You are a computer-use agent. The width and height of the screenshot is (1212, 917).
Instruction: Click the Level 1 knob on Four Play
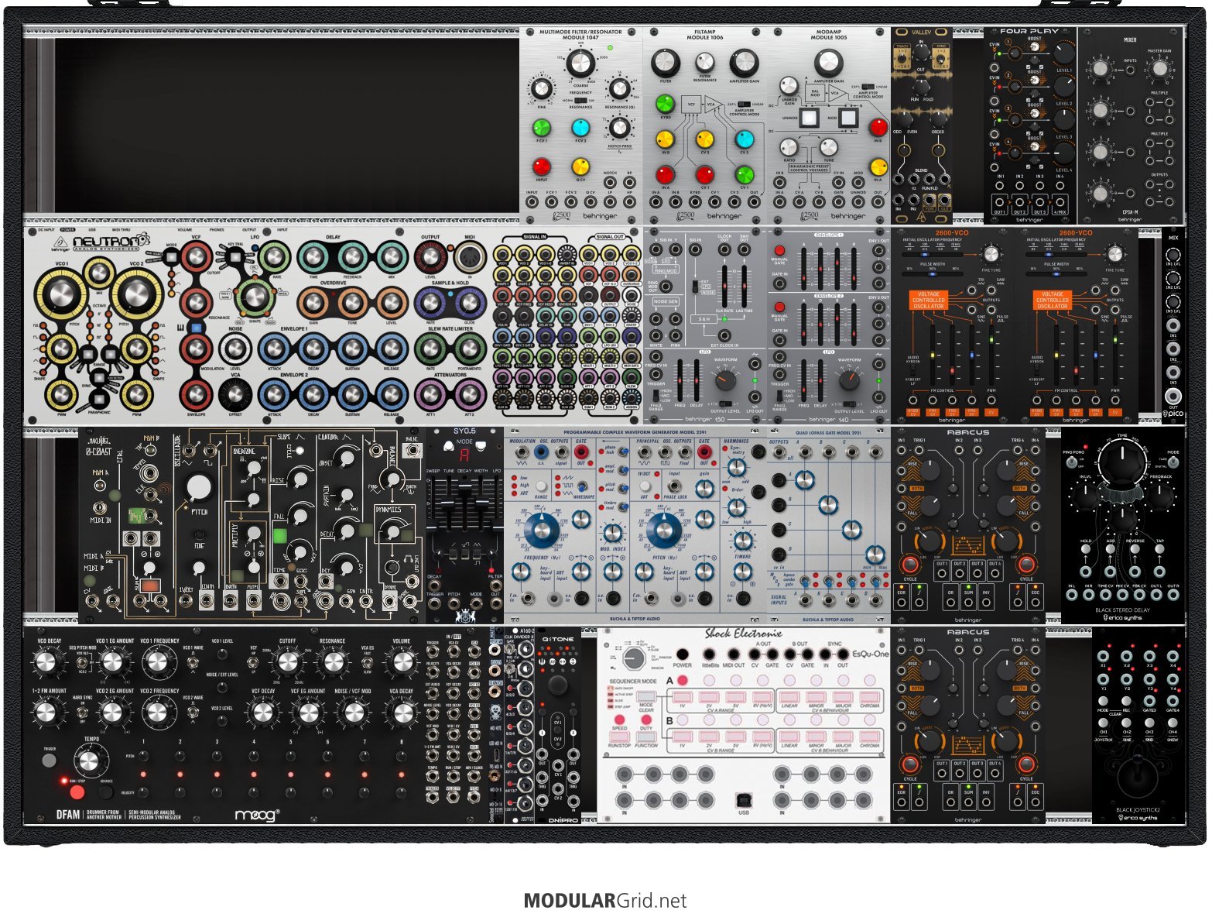[x=1064, y=53]
